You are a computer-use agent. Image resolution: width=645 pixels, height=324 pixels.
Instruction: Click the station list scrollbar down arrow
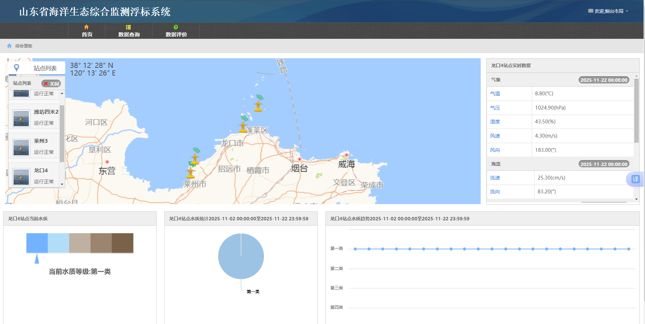62,184
